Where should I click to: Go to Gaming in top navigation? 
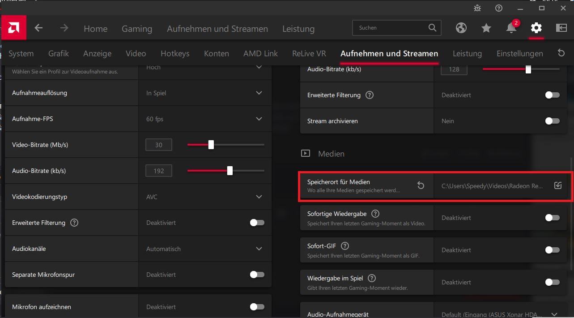coord(137,29)
